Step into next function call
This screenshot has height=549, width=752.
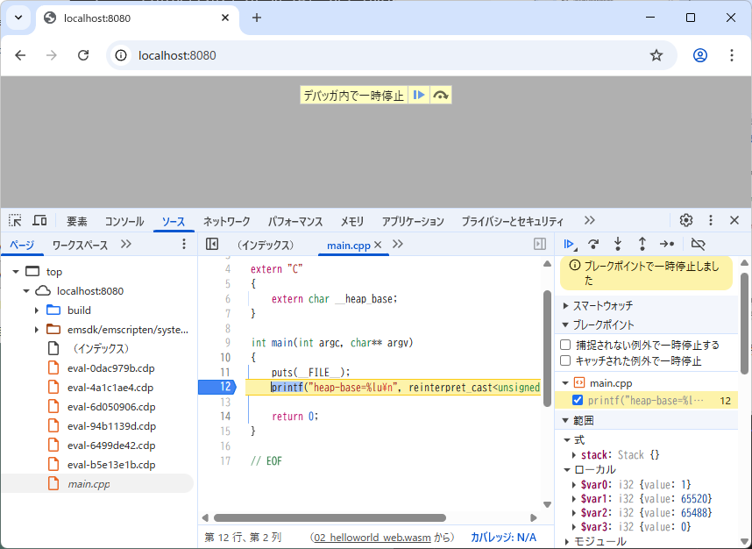pyautogui.click(x=618, y=245)
